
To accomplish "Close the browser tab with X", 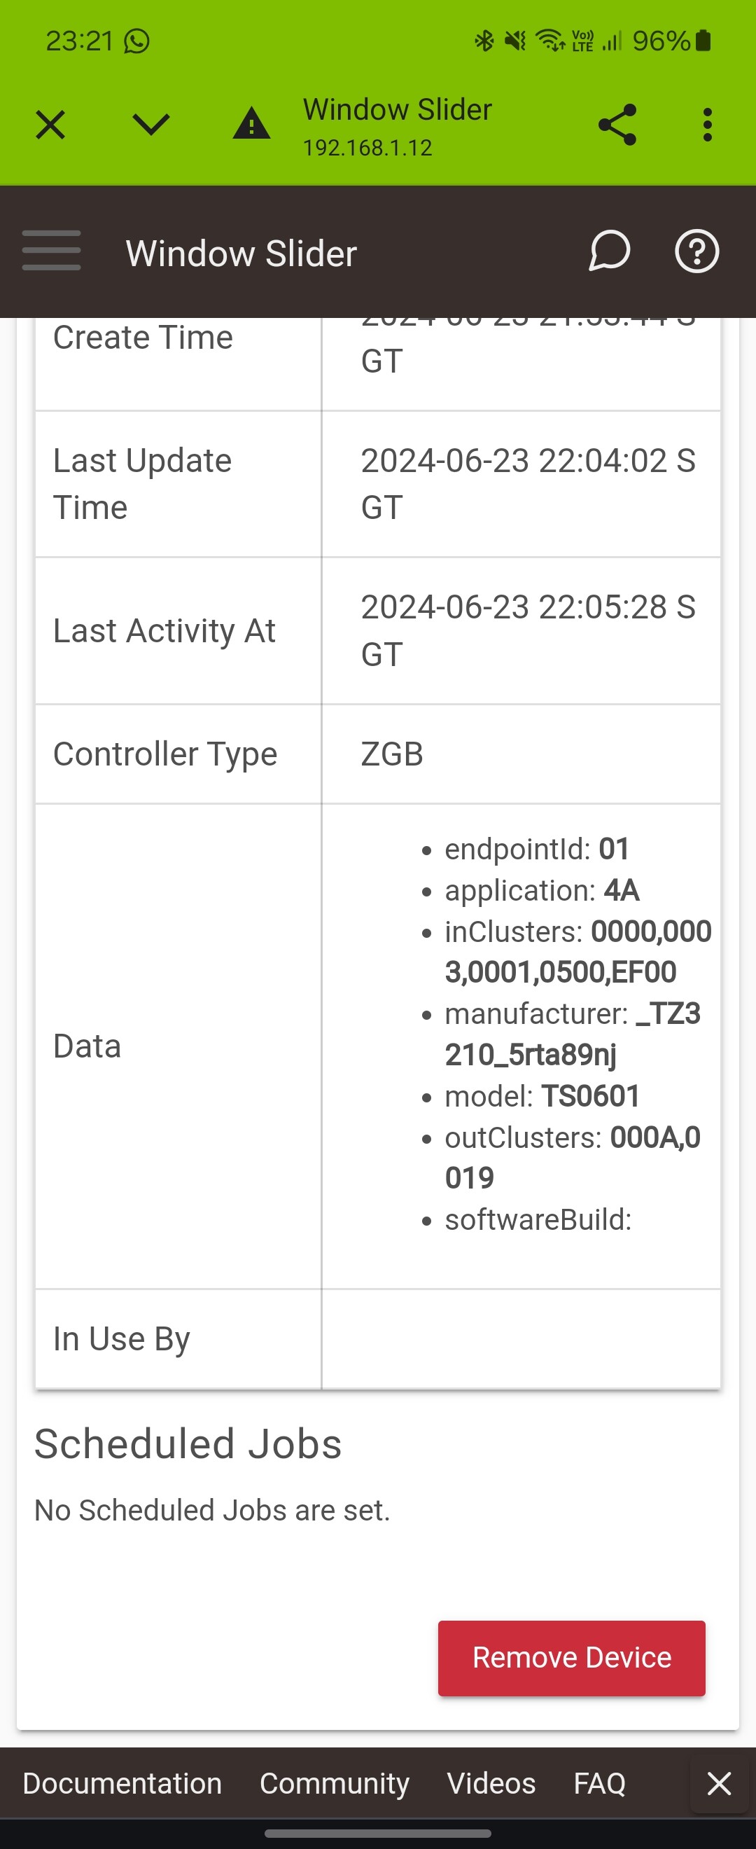I will click(50, 125).
